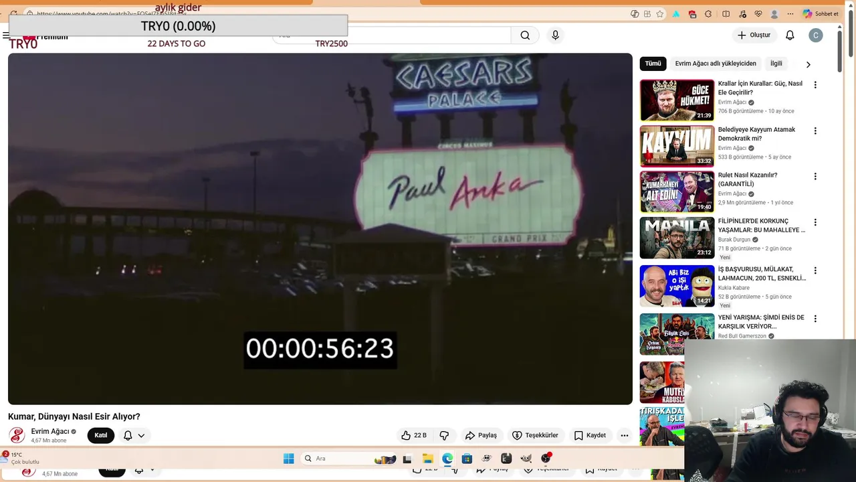Join the channel with Katıl button
The width and height of the screenshot is (856, 482).
101,435
